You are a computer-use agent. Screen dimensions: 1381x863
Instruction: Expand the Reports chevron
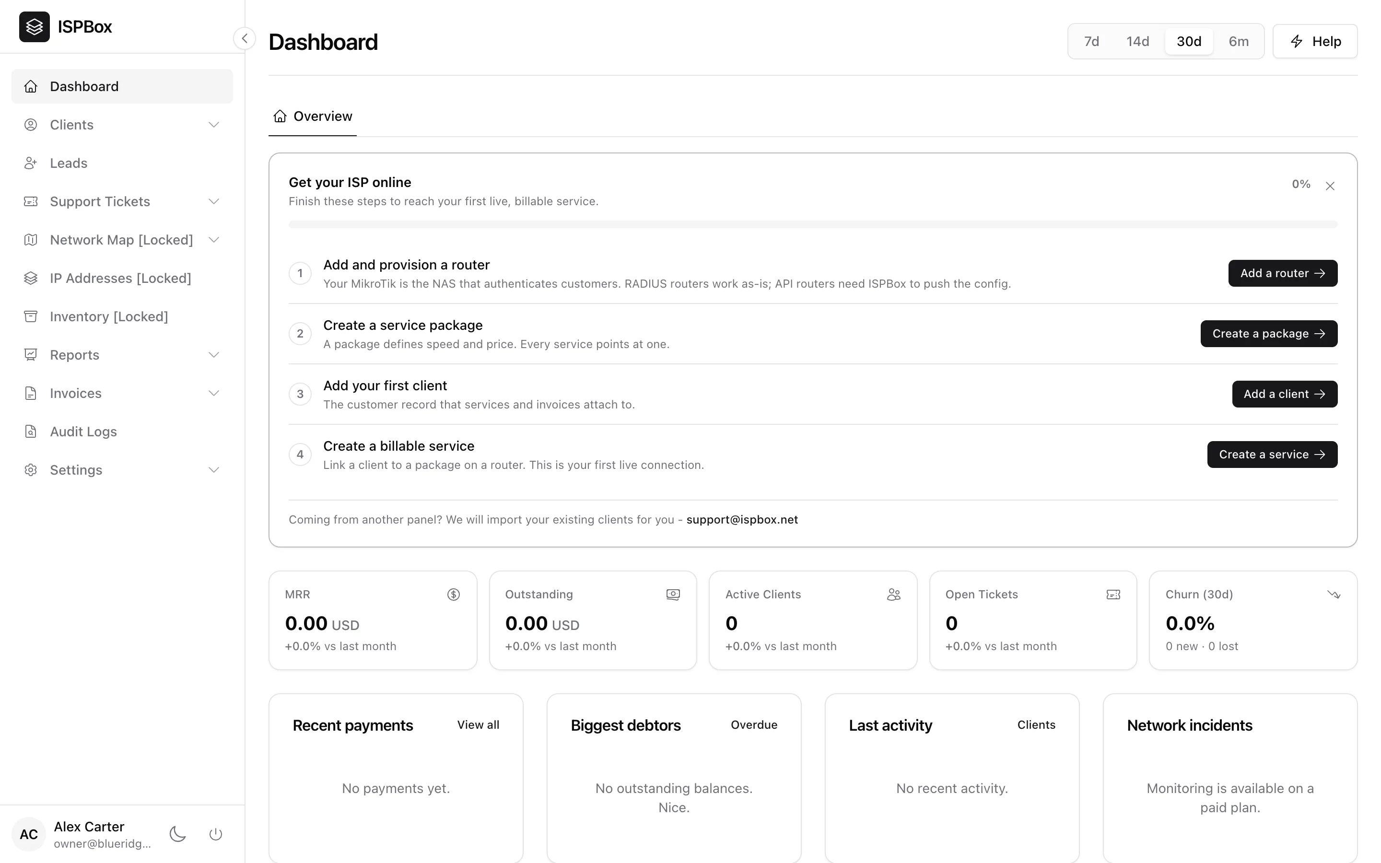point(214,354)
